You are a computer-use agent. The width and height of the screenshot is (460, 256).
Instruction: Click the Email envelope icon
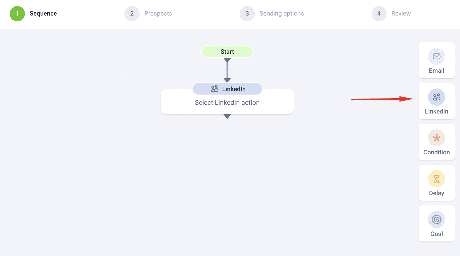[436, 56]
